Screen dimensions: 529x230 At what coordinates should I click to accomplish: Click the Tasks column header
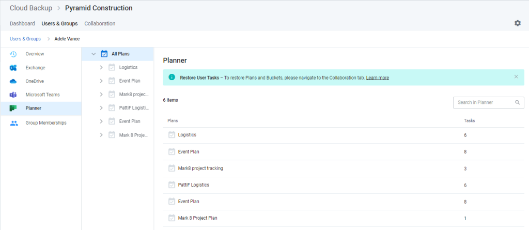click(x=469, y=120)
